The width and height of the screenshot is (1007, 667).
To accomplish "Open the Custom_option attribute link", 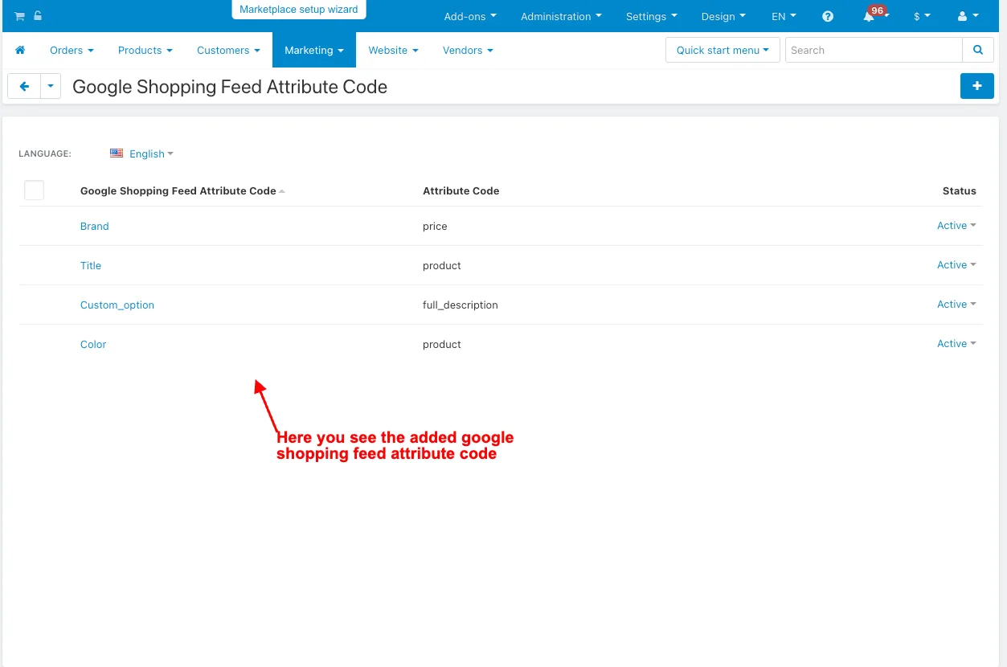I will 117,305.
